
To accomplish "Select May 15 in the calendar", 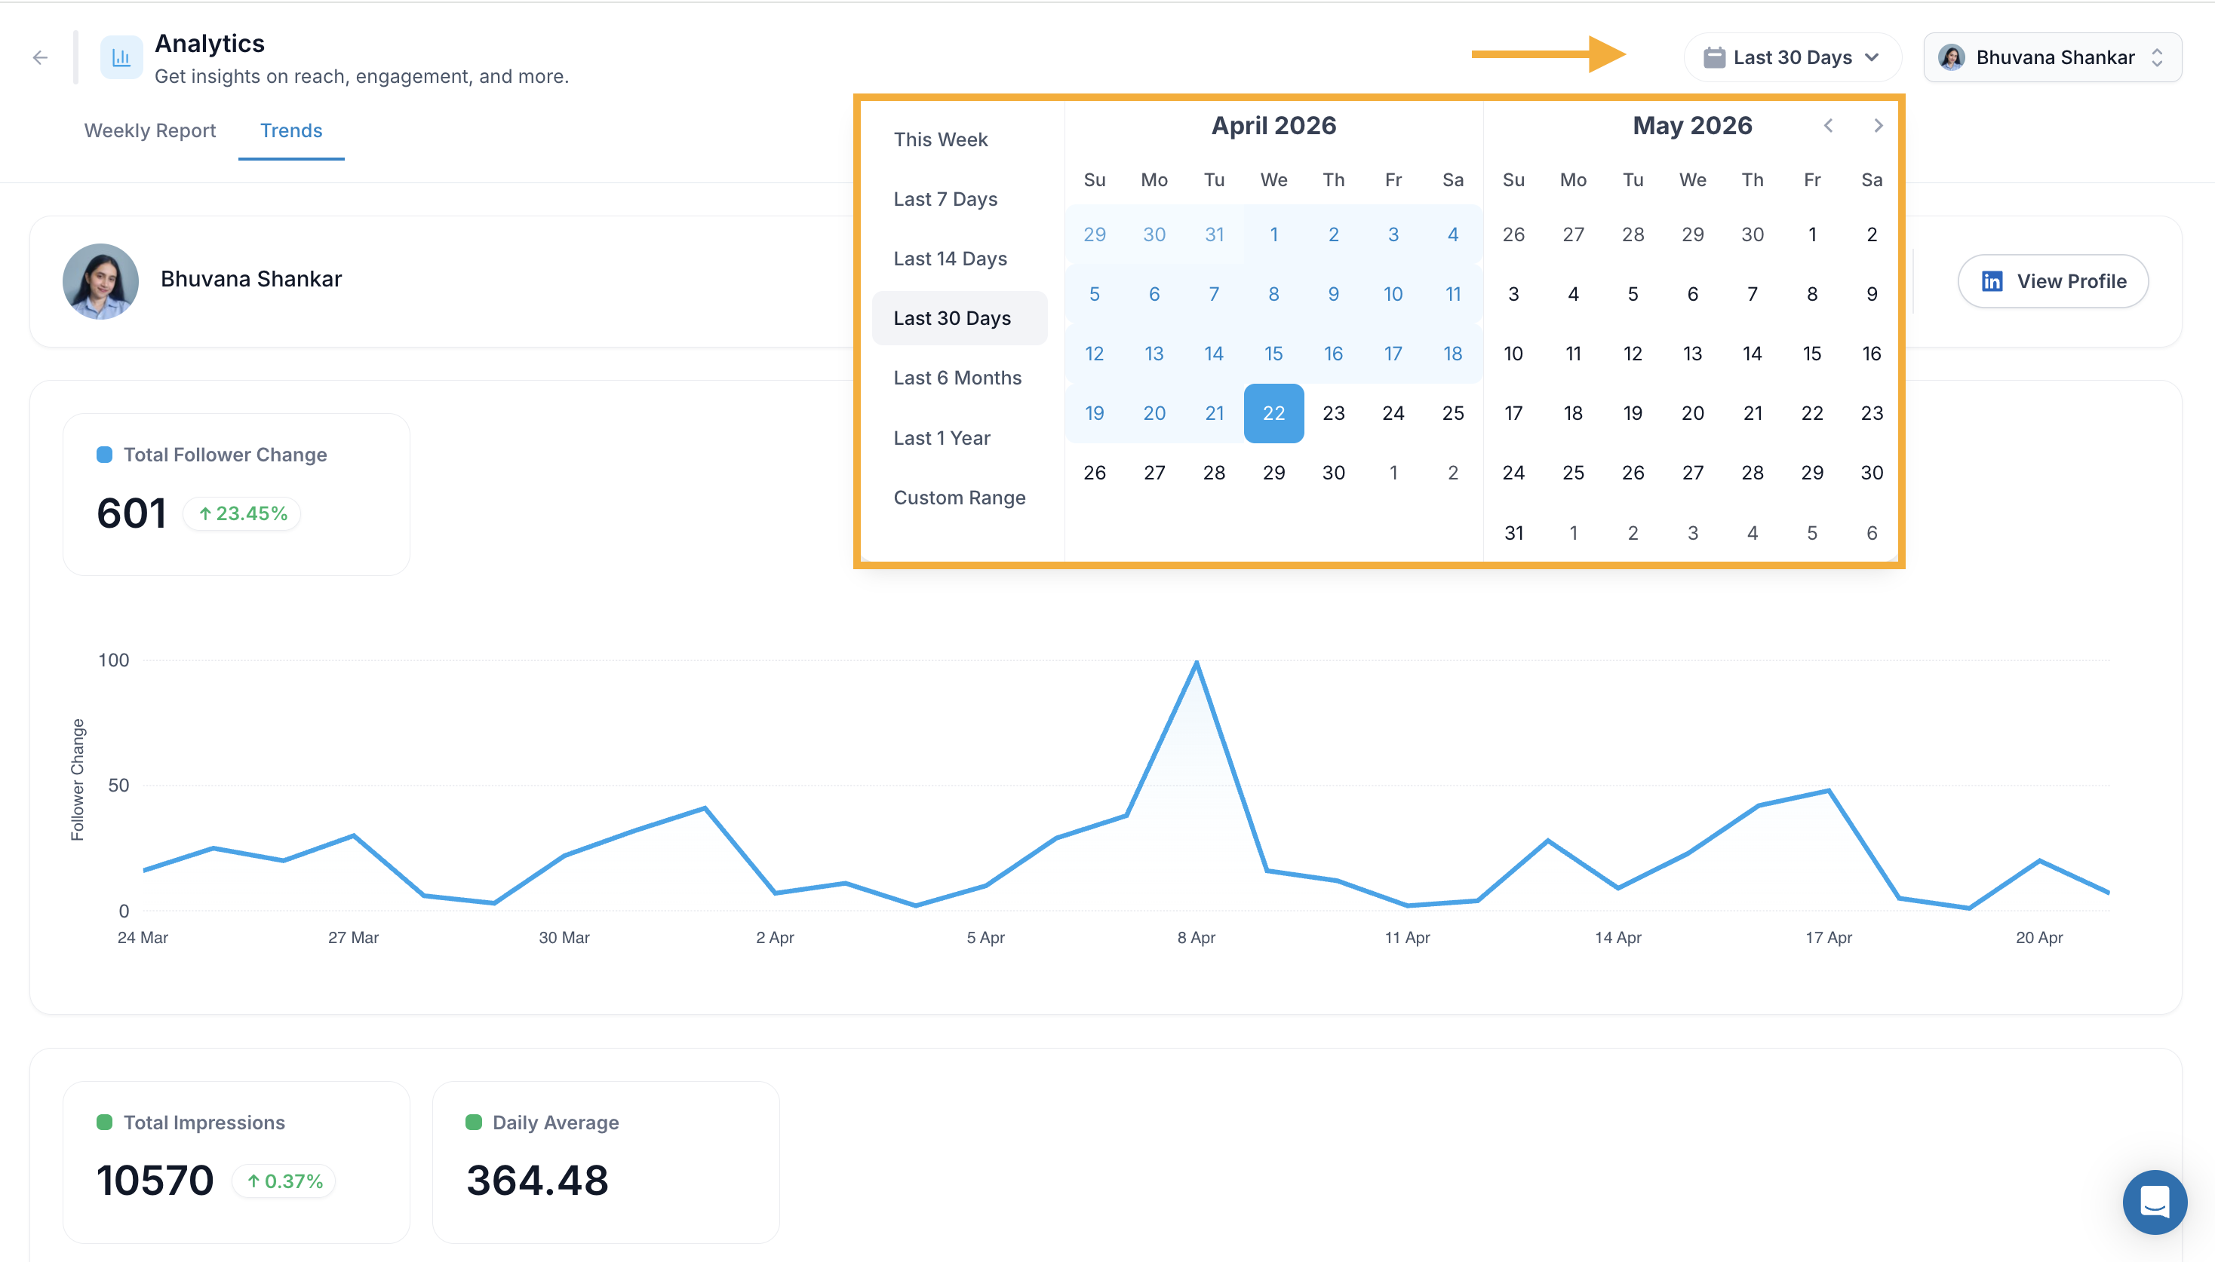I will 1811,354.
